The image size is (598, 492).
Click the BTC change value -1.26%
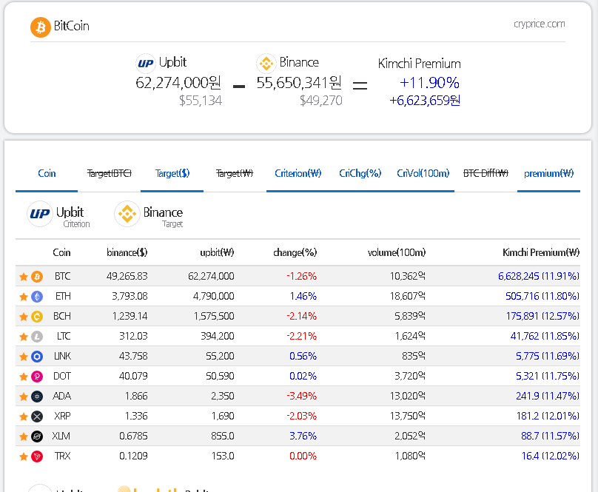point(302,276)
